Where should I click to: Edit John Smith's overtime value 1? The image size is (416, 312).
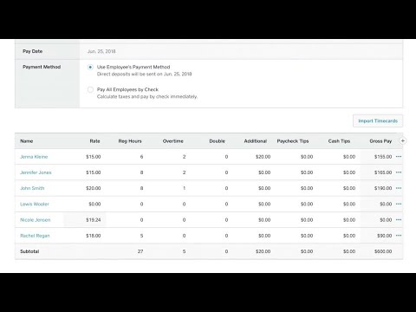pos(184,188)
